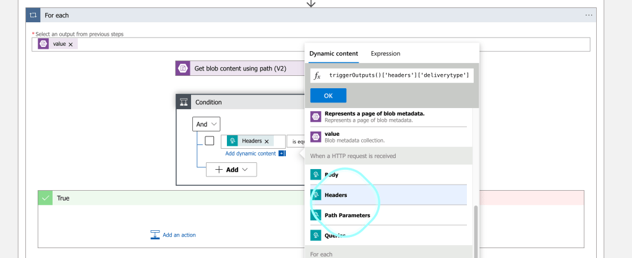
Task: Click the Condition action icon
Action: coord(184,102)
